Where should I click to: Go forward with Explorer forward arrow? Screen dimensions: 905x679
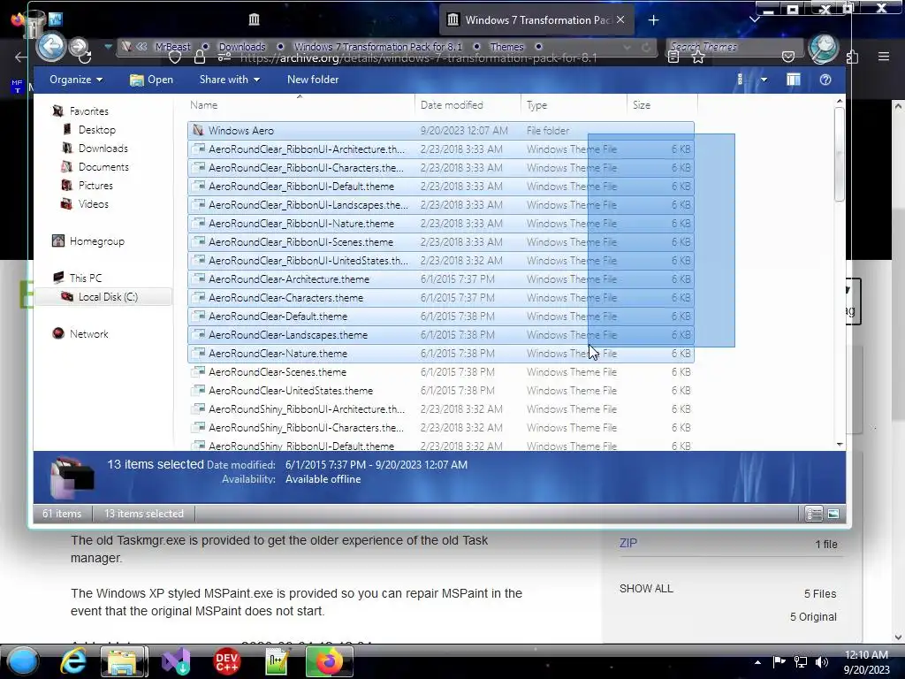click(x=79, y=46)
